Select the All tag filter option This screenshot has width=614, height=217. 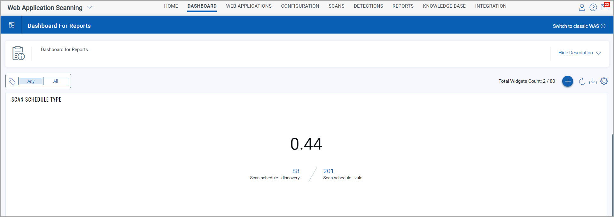56,81
